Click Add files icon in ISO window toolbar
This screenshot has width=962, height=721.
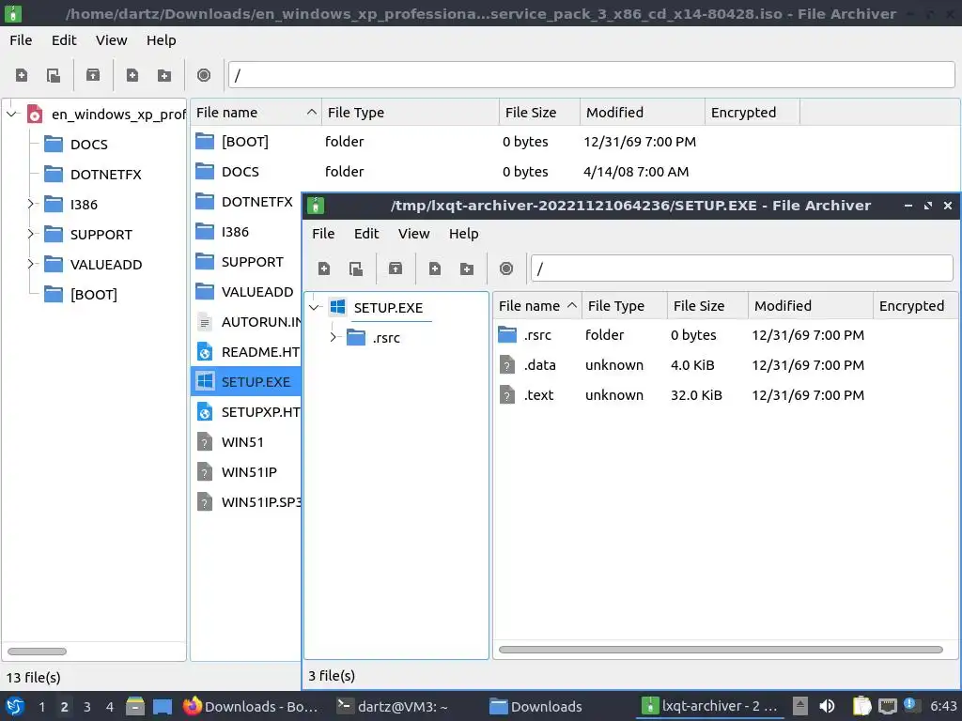click(x=132, y=75)
